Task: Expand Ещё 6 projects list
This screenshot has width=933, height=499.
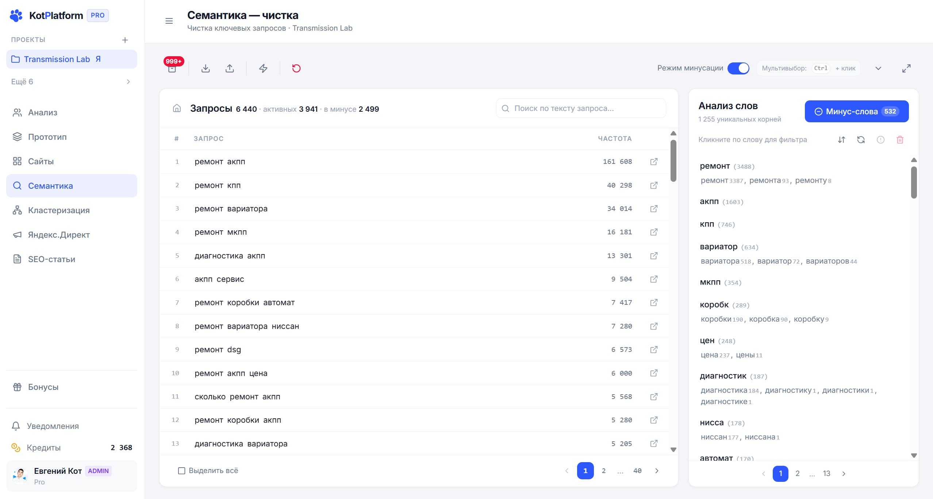Action: pos(72,82)
